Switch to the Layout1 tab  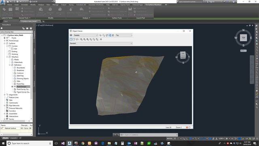pyautogui.click(x=14, y=138)
